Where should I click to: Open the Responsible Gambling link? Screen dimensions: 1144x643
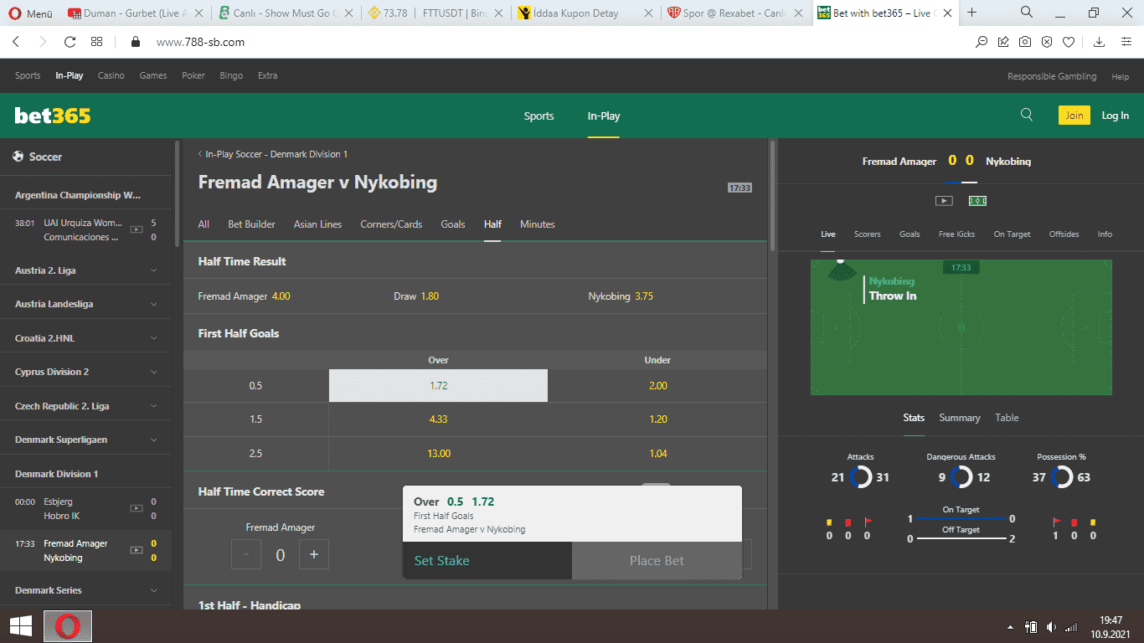coord(1052,76)
